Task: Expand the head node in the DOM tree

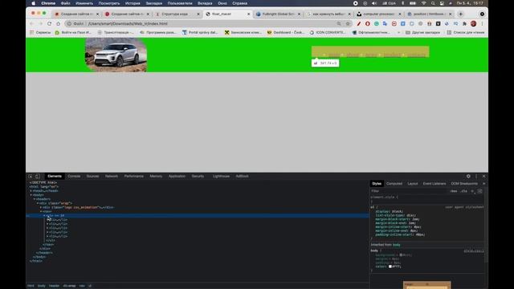Action: pyautogui.click(x=31, y=191)
